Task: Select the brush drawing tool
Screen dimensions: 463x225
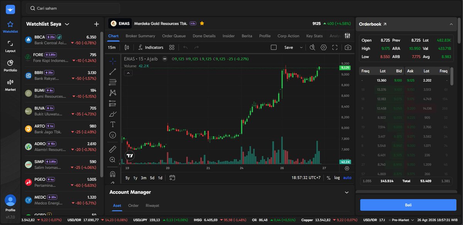Action: [x=113, y=114]
